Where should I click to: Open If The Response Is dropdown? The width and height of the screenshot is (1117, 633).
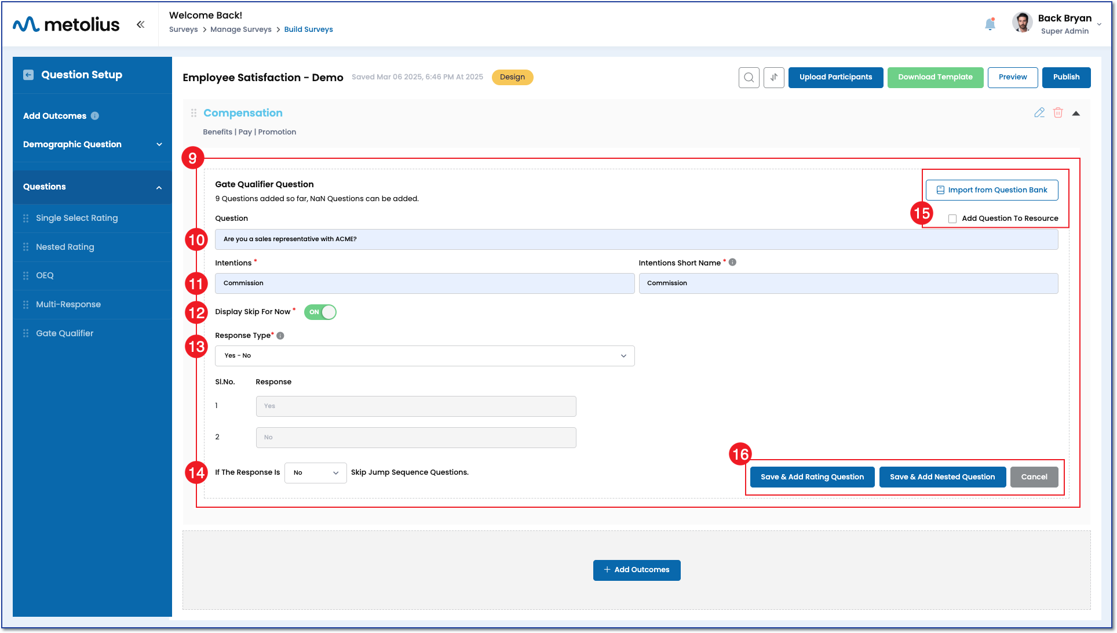tap(315, 473)
